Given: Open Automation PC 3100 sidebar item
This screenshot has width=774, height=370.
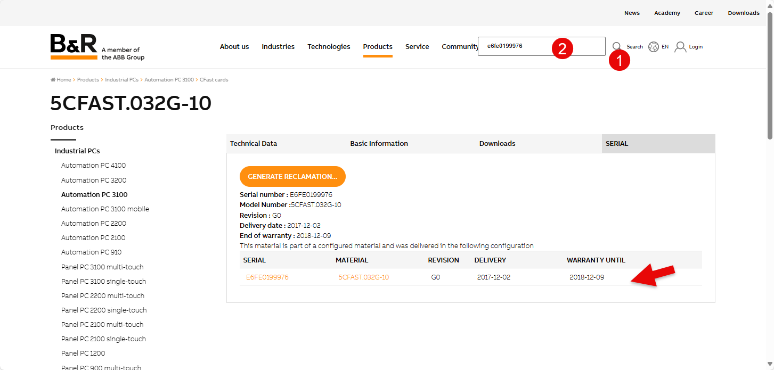Looking at the screenshot, I should point(94,195).
